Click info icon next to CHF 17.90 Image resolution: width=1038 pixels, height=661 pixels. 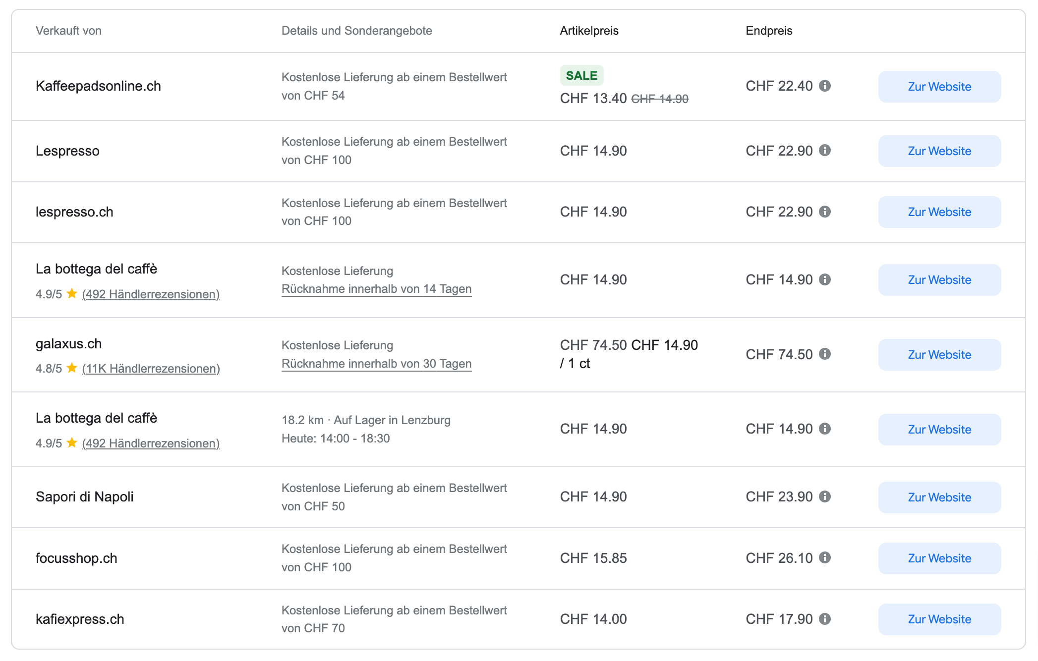click(x=824, y=619)
